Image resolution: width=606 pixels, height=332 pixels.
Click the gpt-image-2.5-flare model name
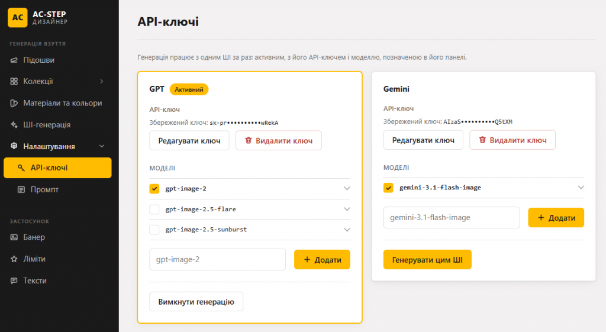coord(201,209)
